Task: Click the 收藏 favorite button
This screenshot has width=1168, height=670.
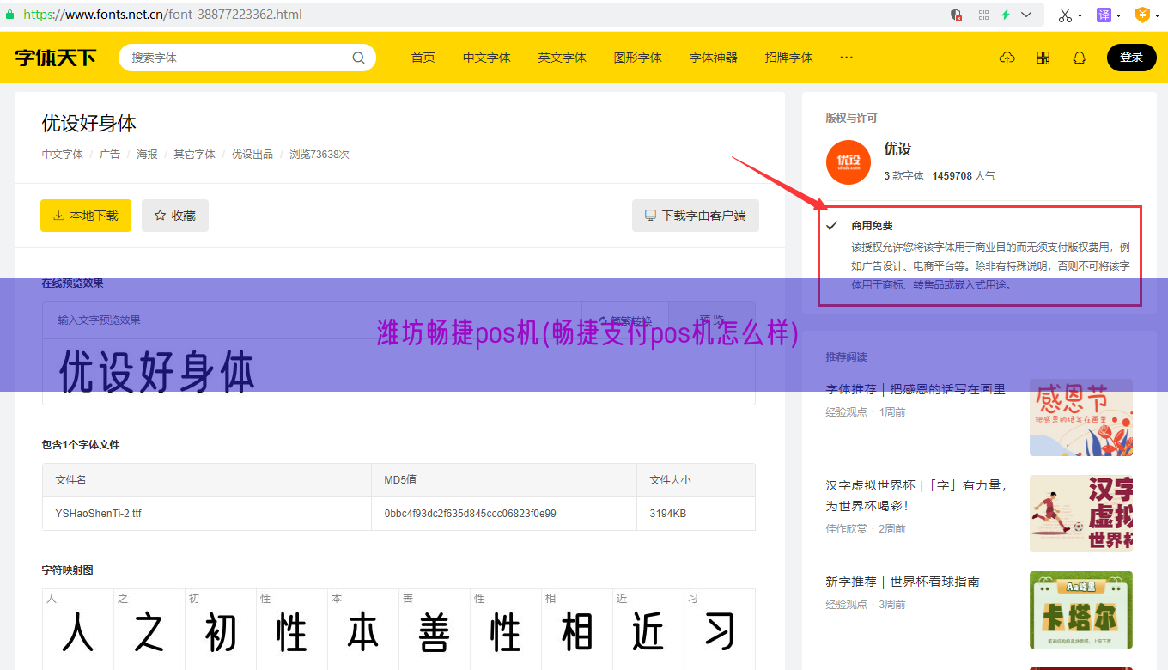Action: (x=175, y=216)
